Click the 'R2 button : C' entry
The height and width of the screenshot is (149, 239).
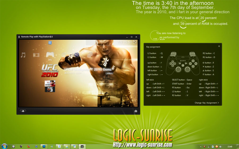pos(209,53)
